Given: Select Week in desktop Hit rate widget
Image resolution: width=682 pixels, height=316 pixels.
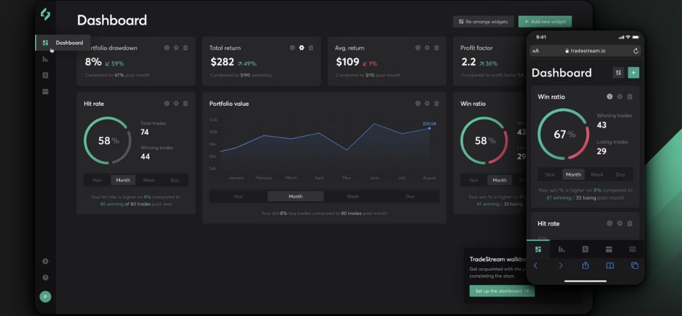Looking at the screenshot, I should [149, 180].
